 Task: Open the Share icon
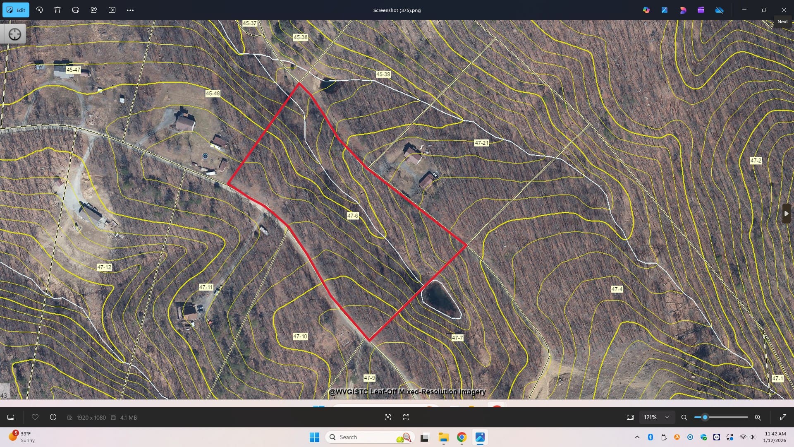coord(94,10)
